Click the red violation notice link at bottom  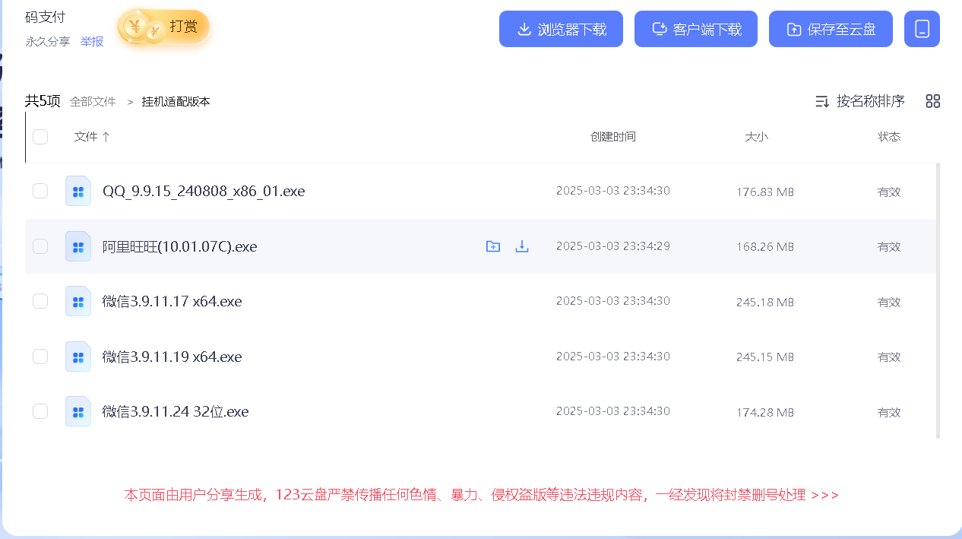tap(482, 495)
